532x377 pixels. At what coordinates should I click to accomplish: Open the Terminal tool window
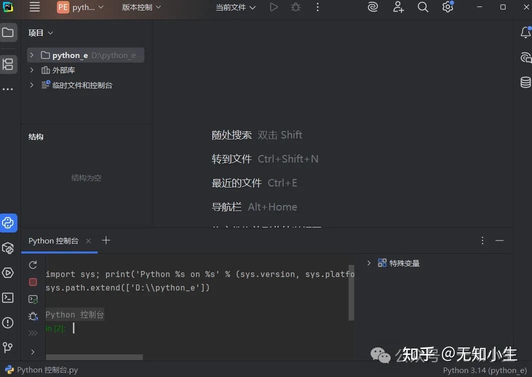[8, 297]
